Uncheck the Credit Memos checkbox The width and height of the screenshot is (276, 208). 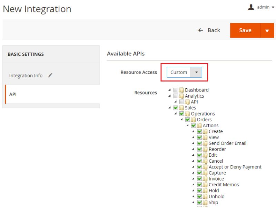point(199,185)
